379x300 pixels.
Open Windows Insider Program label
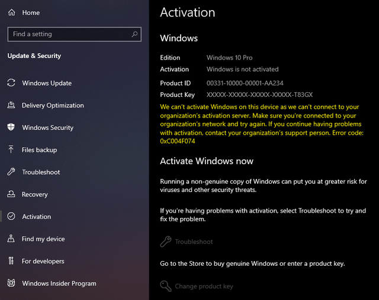point(59,283)
